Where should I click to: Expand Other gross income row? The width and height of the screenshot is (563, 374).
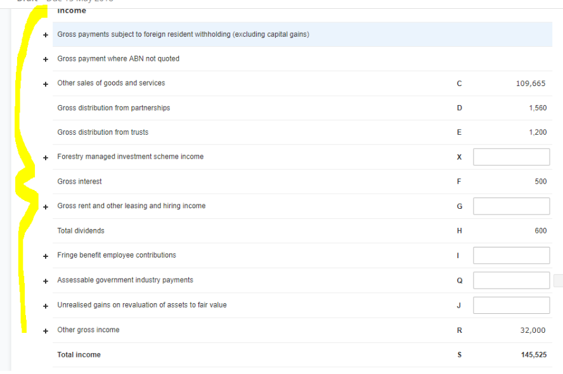tap(46, 331)
